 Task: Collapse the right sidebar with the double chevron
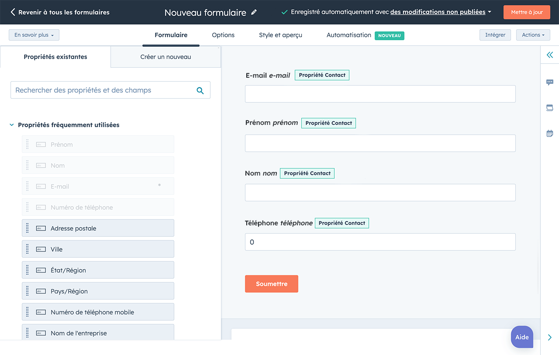[x=550, y=55]
